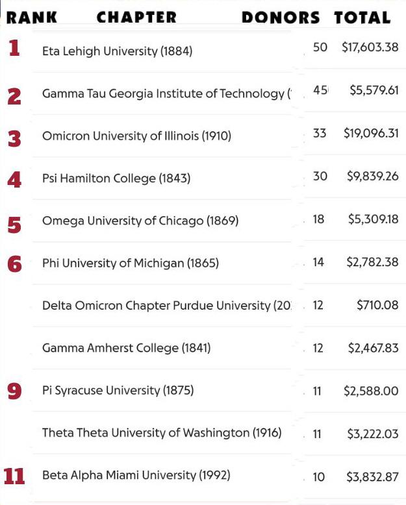Click the CHAPTER column header
This screenshot has width=406, height=505.
point(136,18)
